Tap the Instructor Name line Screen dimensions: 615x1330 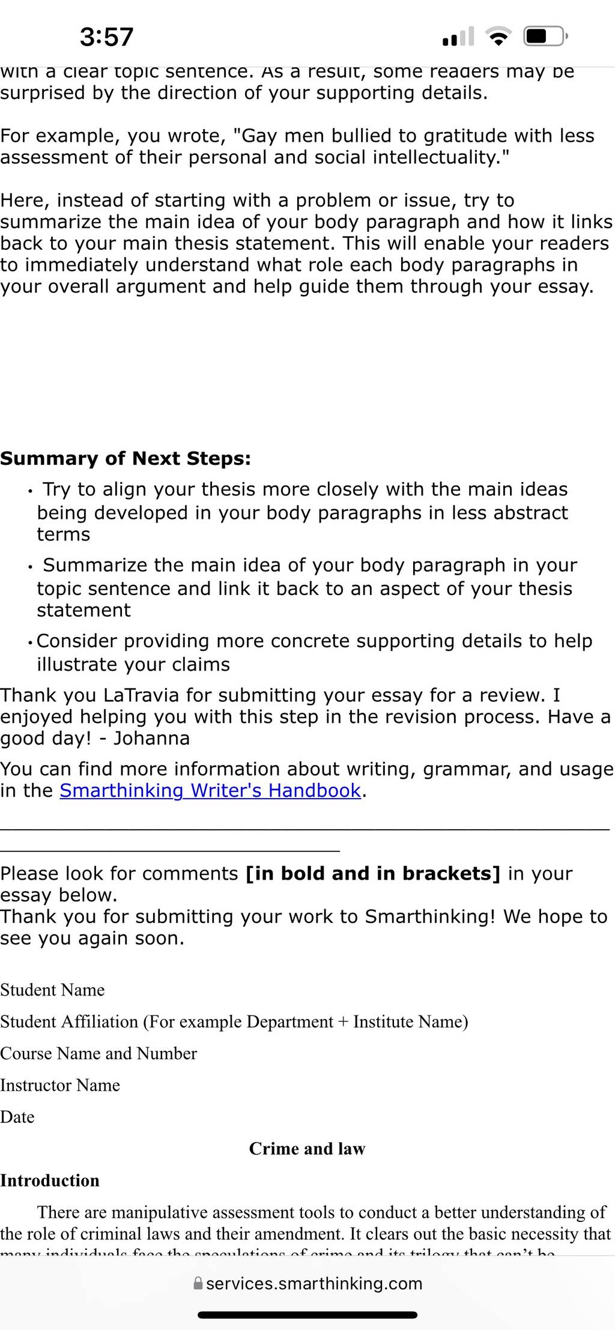coord(60,1085)
